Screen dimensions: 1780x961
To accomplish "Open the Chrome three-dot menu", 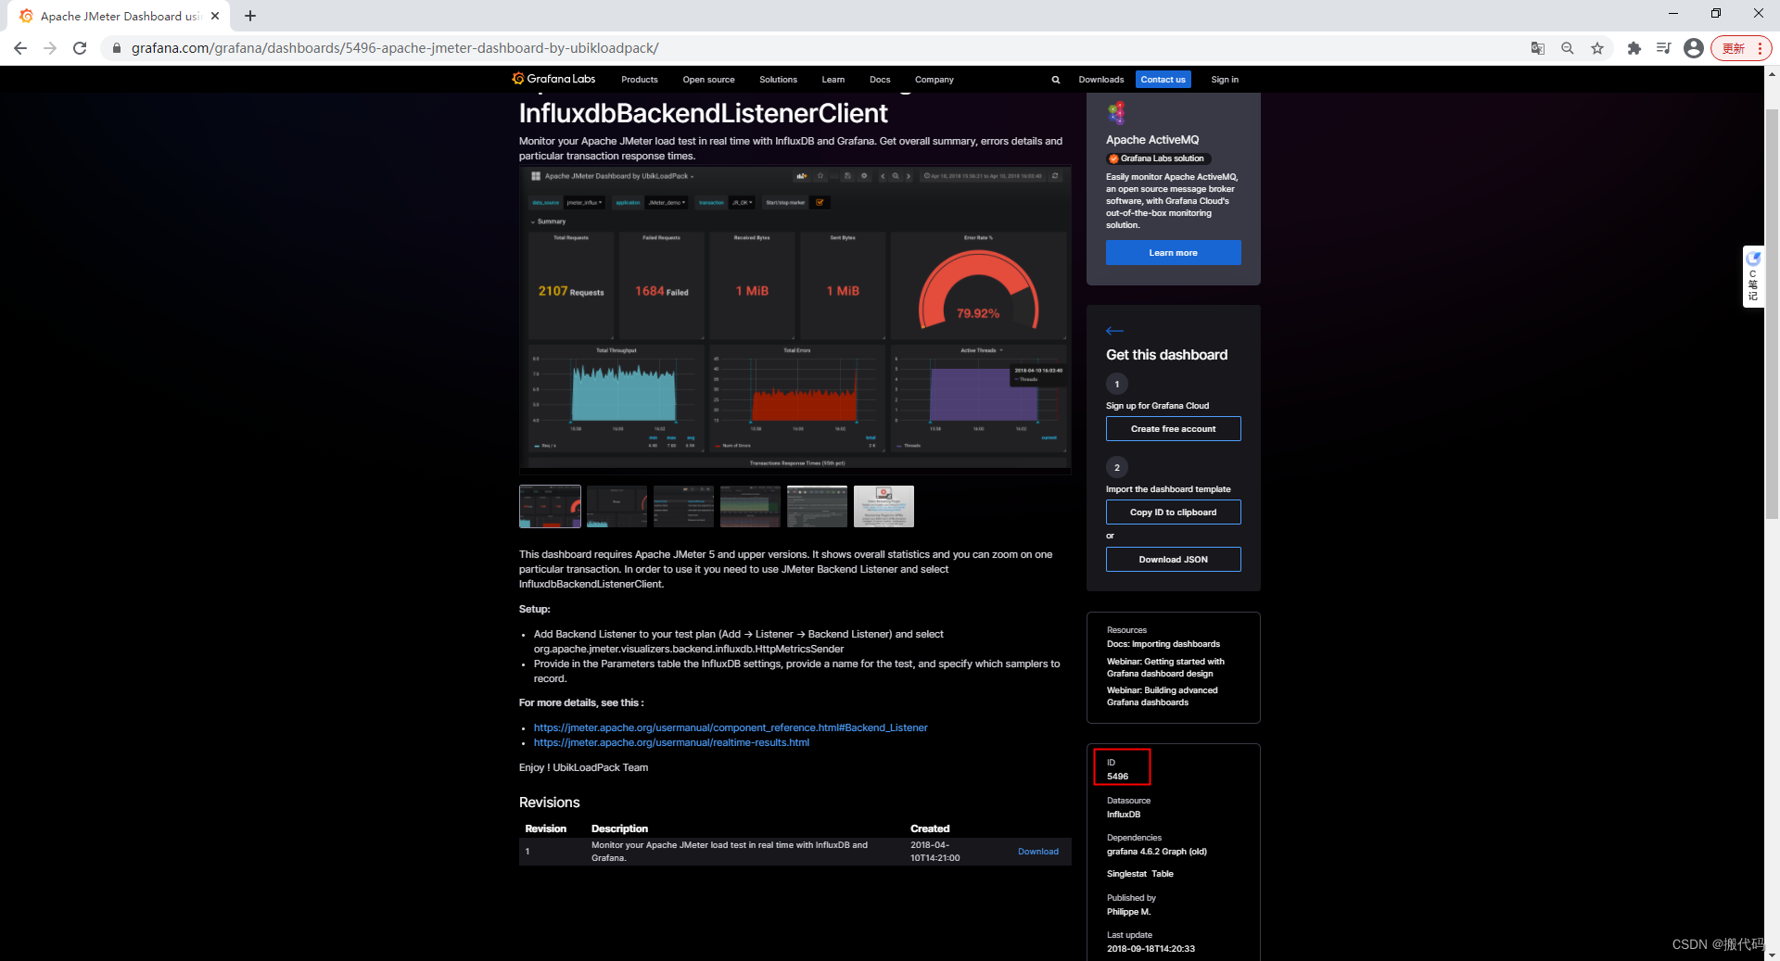I will [1760, 48].
